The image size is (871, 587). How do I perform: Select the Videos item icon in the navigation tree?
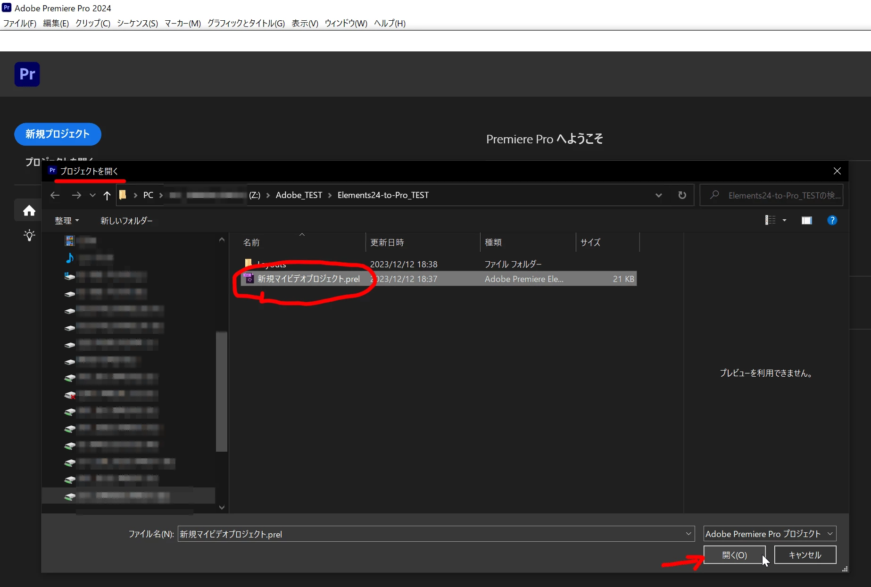pos(70,241)
